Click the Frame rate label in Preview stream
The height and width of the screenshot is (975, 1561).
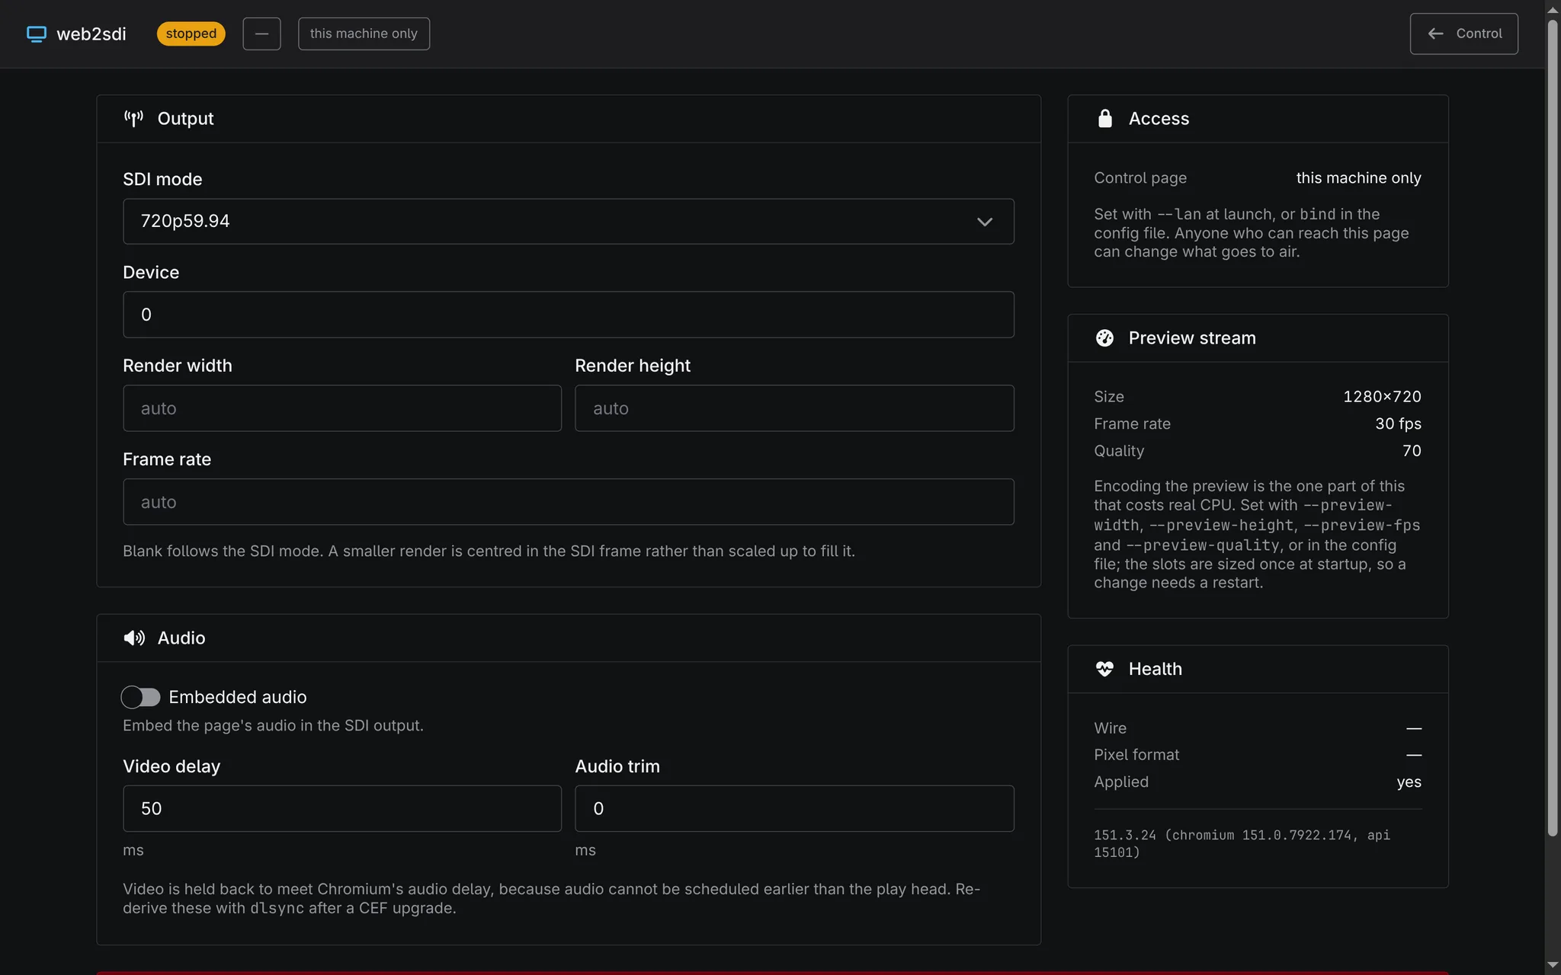pyautogui.click(x=1132, y=424)
